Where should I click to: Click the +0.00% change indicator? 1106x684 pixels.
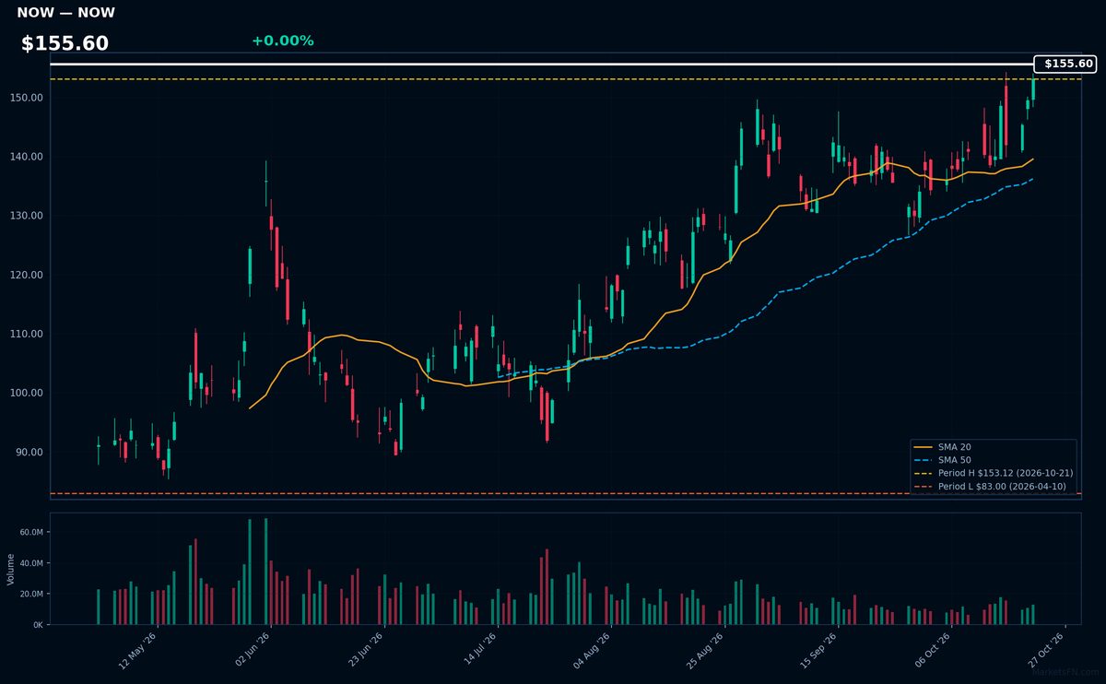(x=282, y=41)
